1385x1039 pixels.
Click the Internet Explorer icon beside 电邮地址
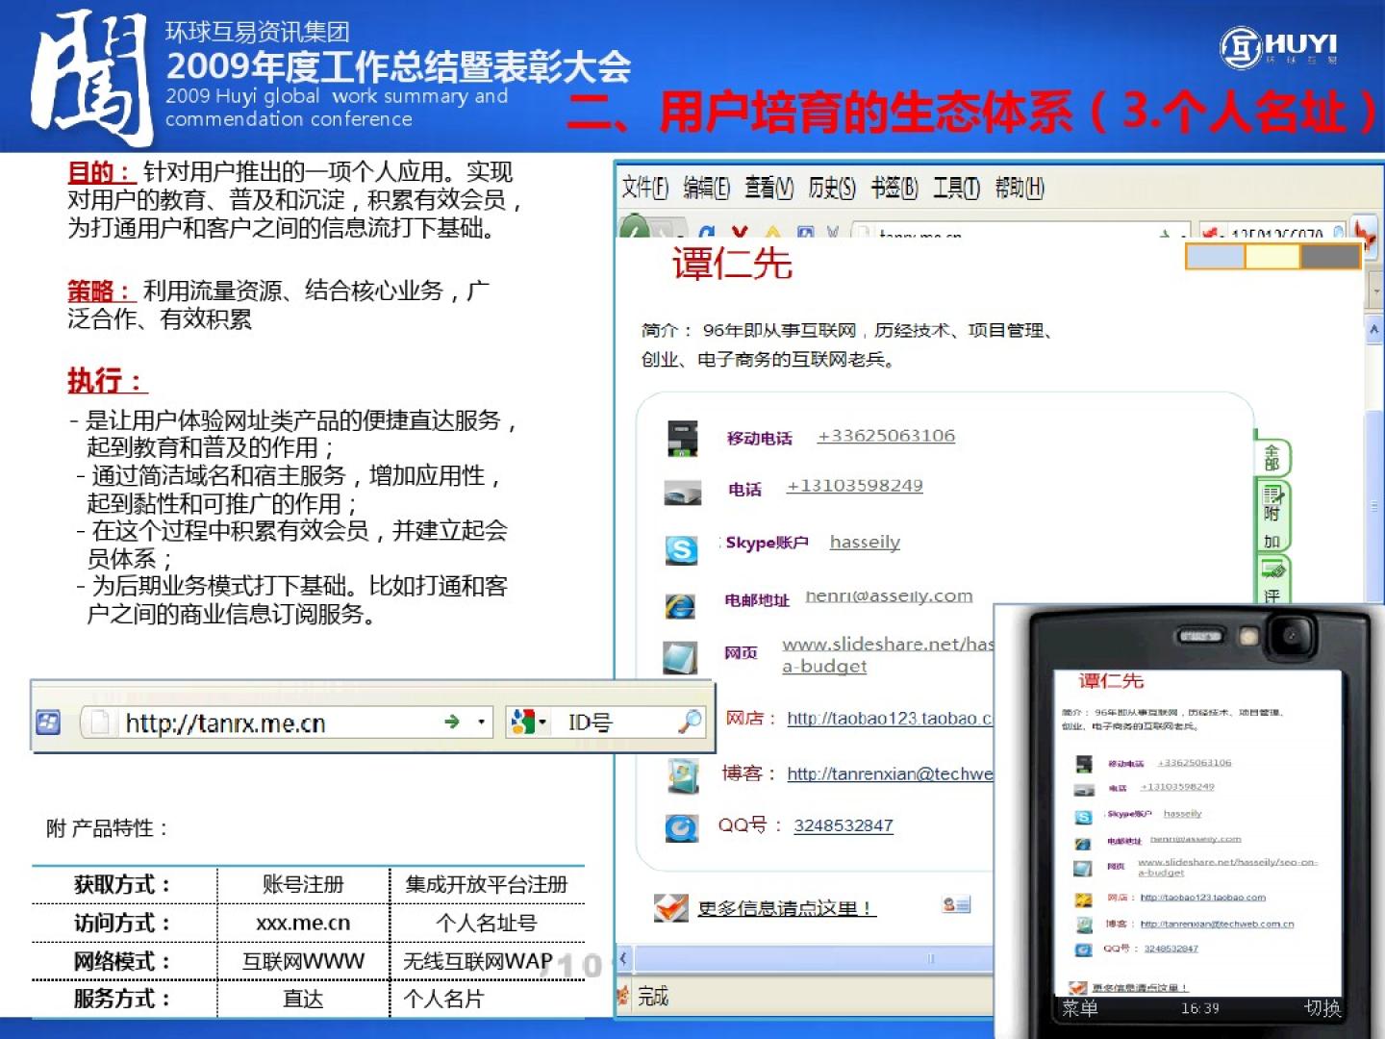pyautogui.click(x=680, y=605)
